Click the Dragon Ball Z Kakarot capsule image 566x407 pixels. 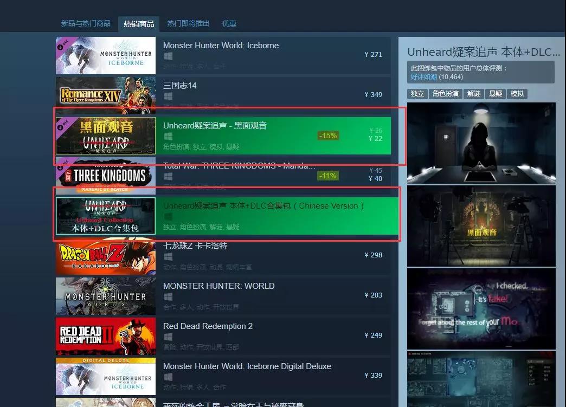[106, 256]
